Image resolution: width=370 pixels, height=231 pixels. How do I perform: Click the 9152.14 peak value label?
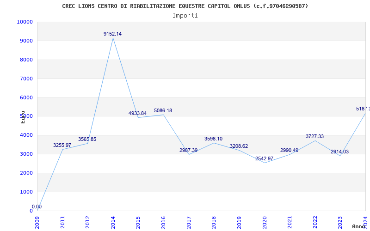(x=112, y=34)
